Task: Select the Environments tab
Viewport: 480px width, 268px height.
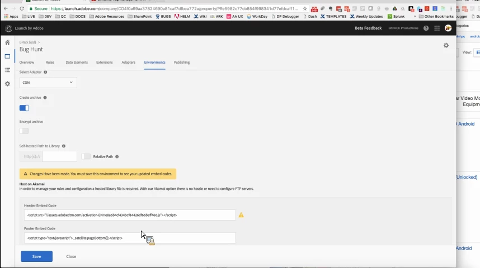Action: [154, 63]
